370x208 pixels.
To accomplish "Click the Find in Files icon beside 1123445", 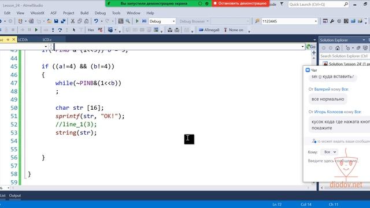I will [257, 21].
